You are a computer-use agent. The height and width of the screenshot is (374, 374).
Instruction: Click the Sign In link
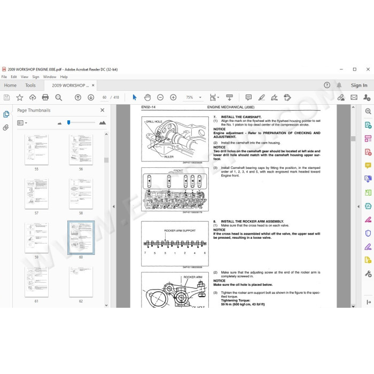[359, 85]
